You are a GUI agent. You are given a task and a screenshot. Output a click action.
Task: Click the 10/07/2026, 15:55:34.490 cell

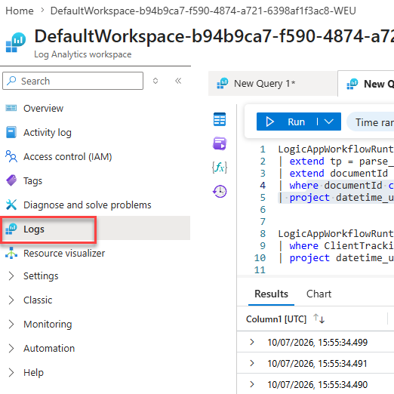(318, 384)
